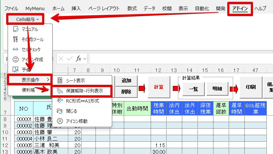
Task: Click the 閉じる folder icon
Action: (x=60, y=111)
